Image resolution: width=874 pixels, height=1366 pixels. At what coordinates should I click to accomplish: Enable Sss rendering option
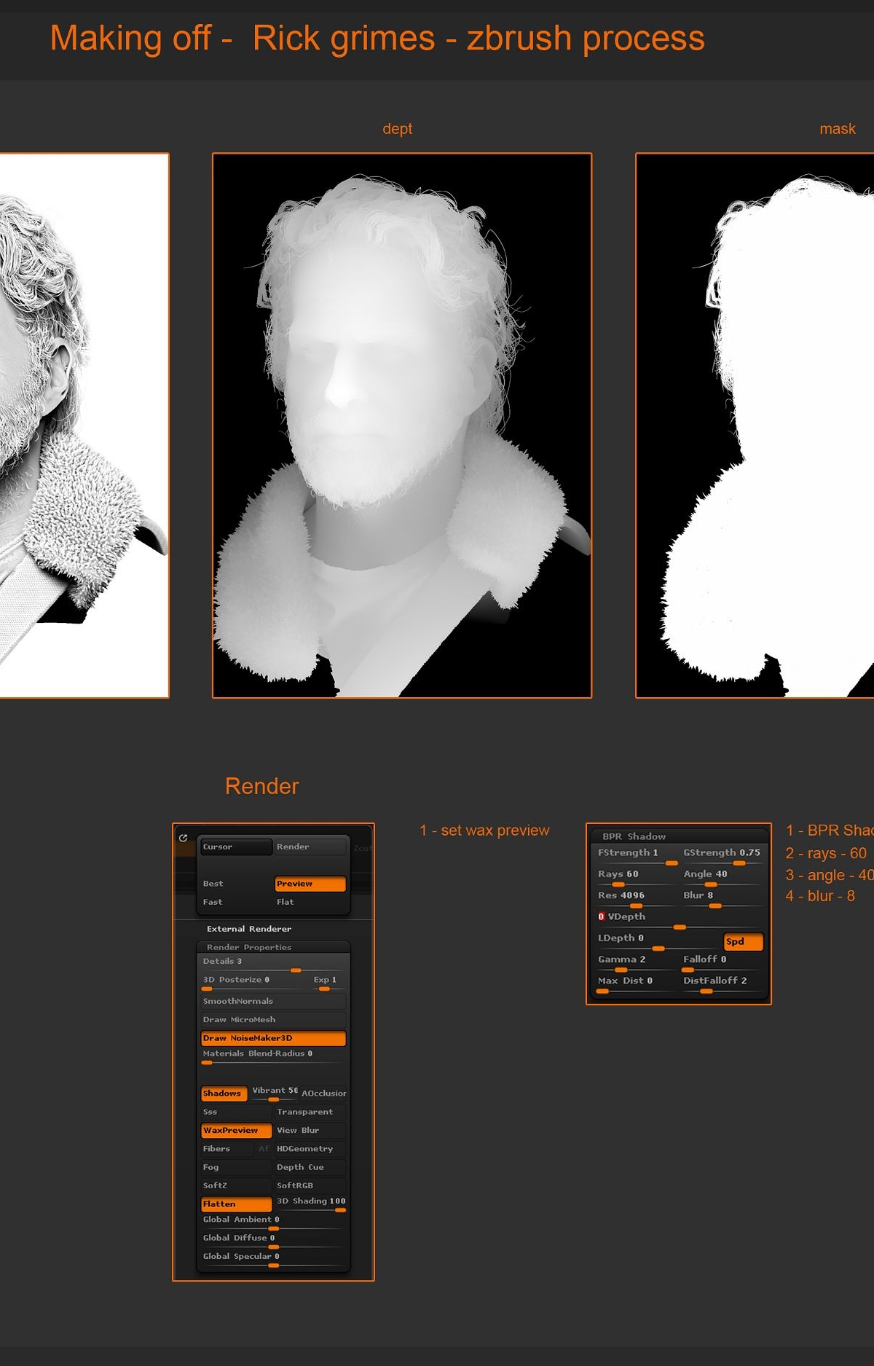point(236,1112)
